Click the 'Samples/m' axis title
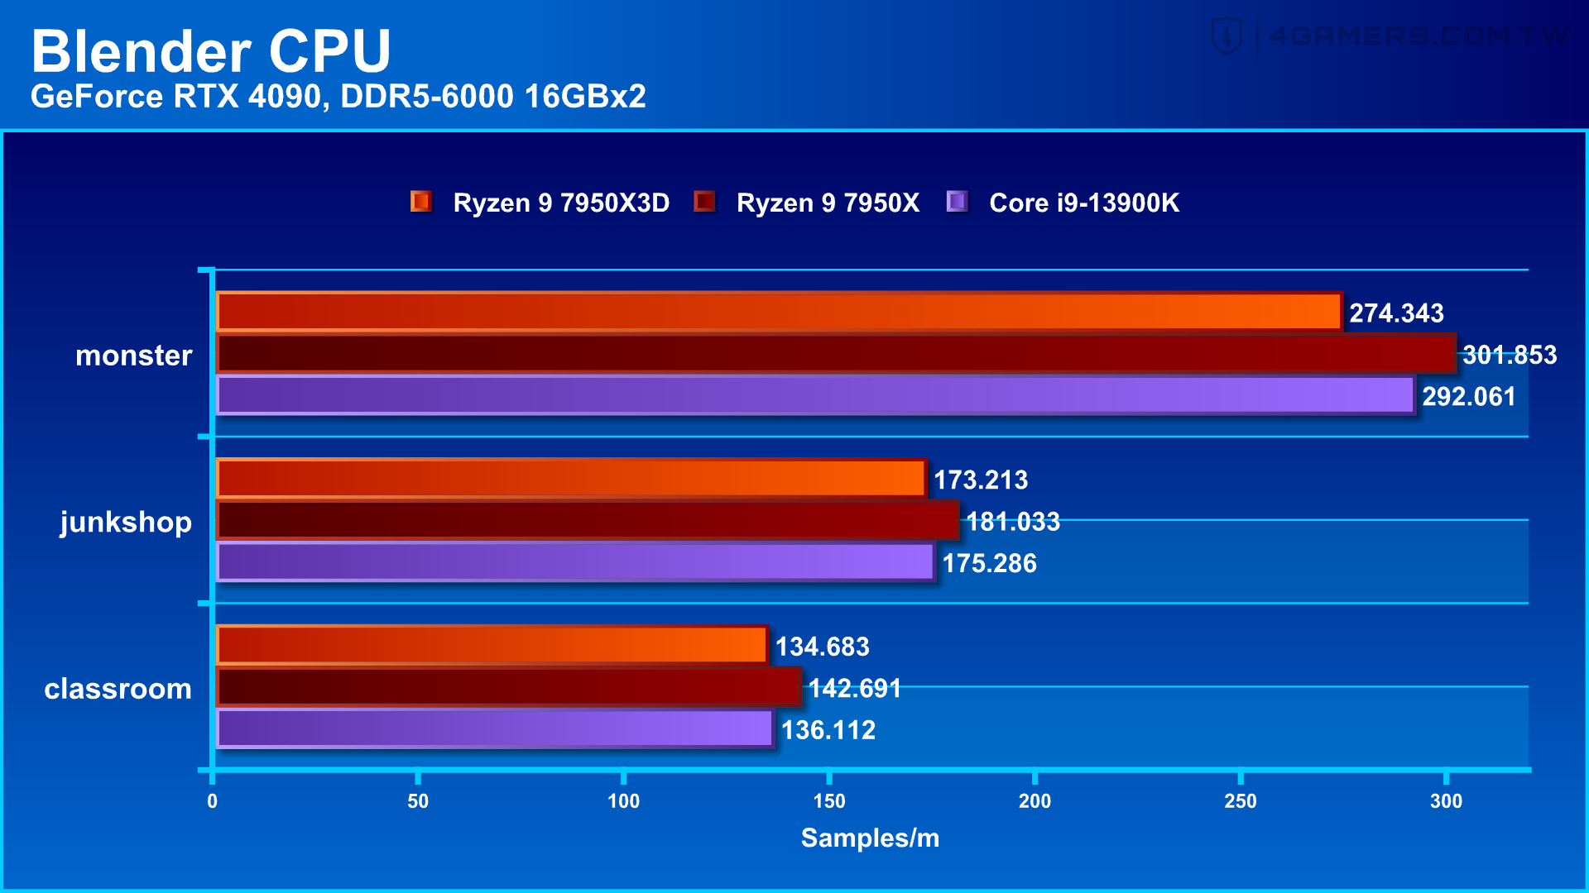The height and width of the screenshot is (893, 1589). point(870,838)
